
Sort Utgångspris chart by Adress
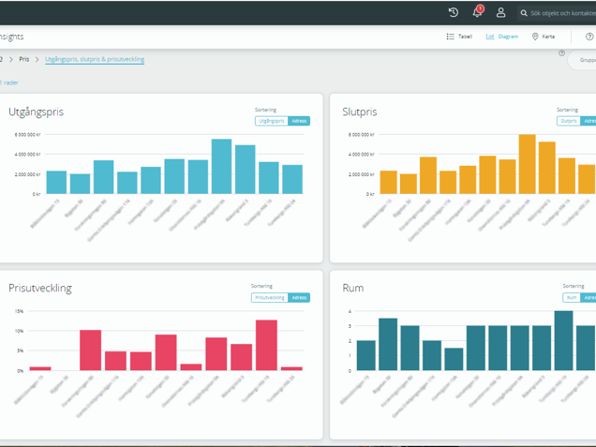point(299,121)
